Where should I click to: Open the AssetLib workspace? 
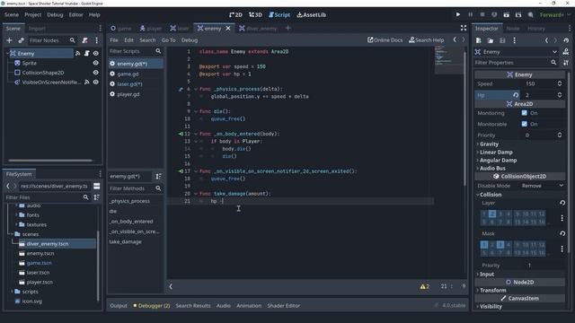(x=312, y=14)
